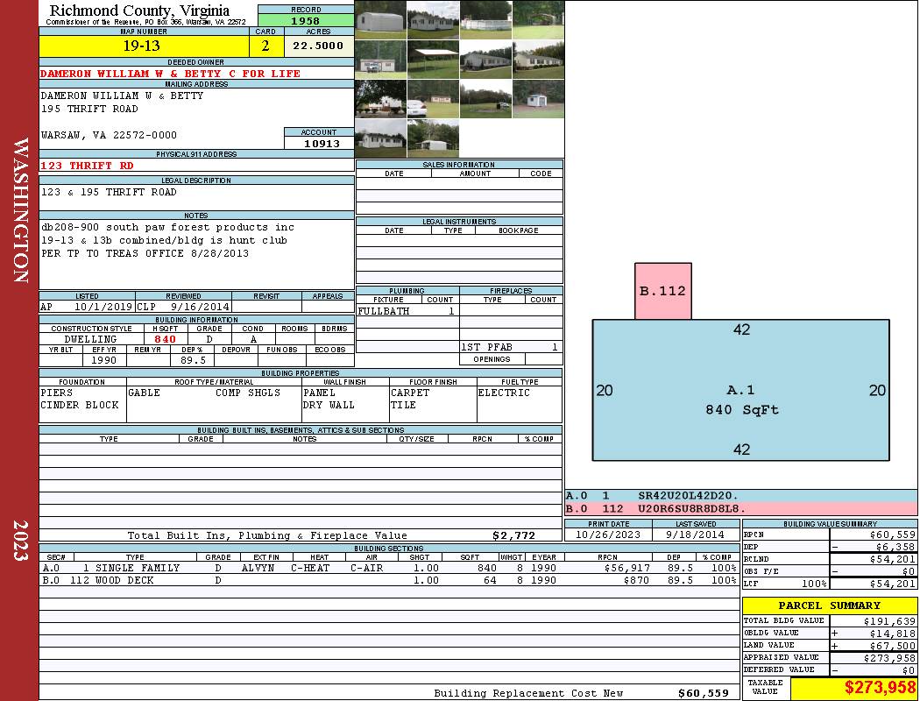The image size is (920, 701).
Task: Click the account number 10913 box
Action: 319,143
